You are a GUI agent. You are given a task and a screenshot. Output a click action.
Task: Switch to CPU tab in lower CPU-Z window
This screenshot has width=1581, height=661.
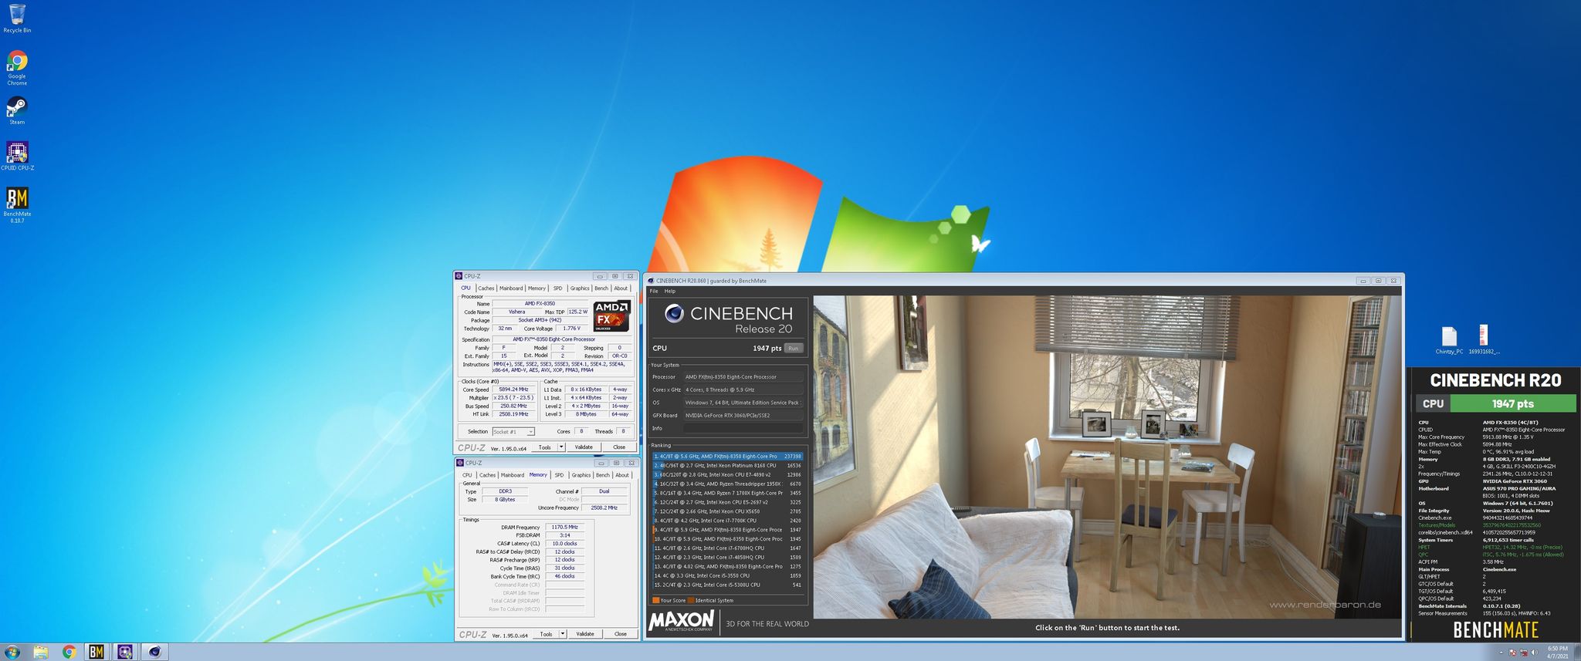point(467,475)
